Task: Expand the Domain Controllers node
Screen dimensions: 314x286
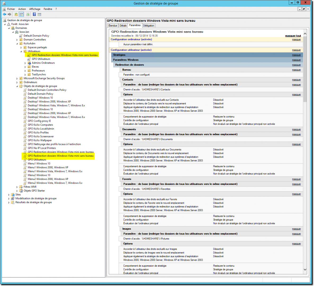Action: click(x=17, y=40)
